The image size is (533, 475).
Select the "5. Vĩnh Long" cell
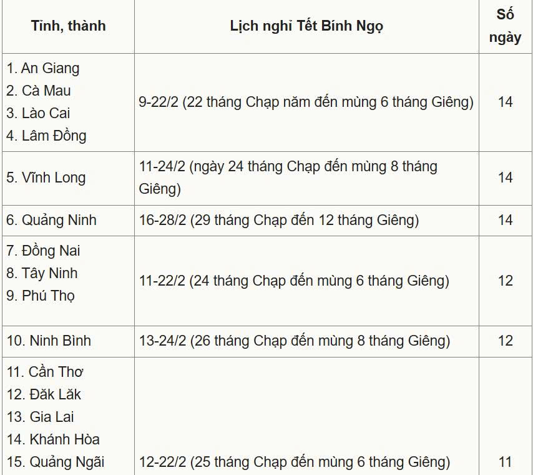[46, 177]
